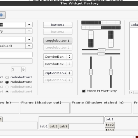138x138 pixels.
Task: Click the left vertical slider handle
Action: [x=91, y=72]
